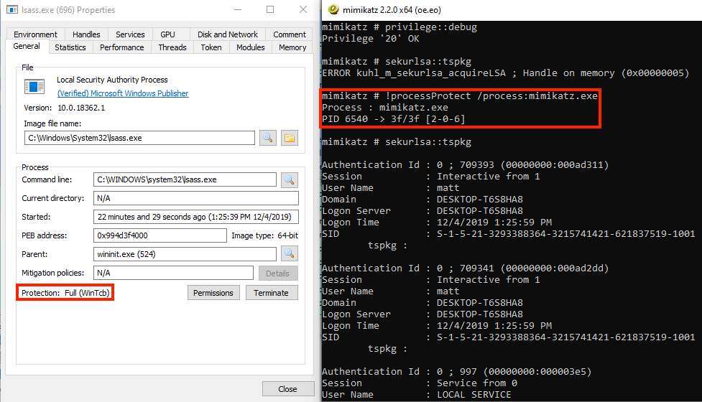This screenshot has width=702, height=402.
Task: Minimize the lsass.exe Properties window
Action: [x=238, y=9]
